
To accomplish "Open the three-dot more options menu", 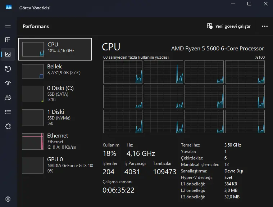I will [x=265, y=26].
